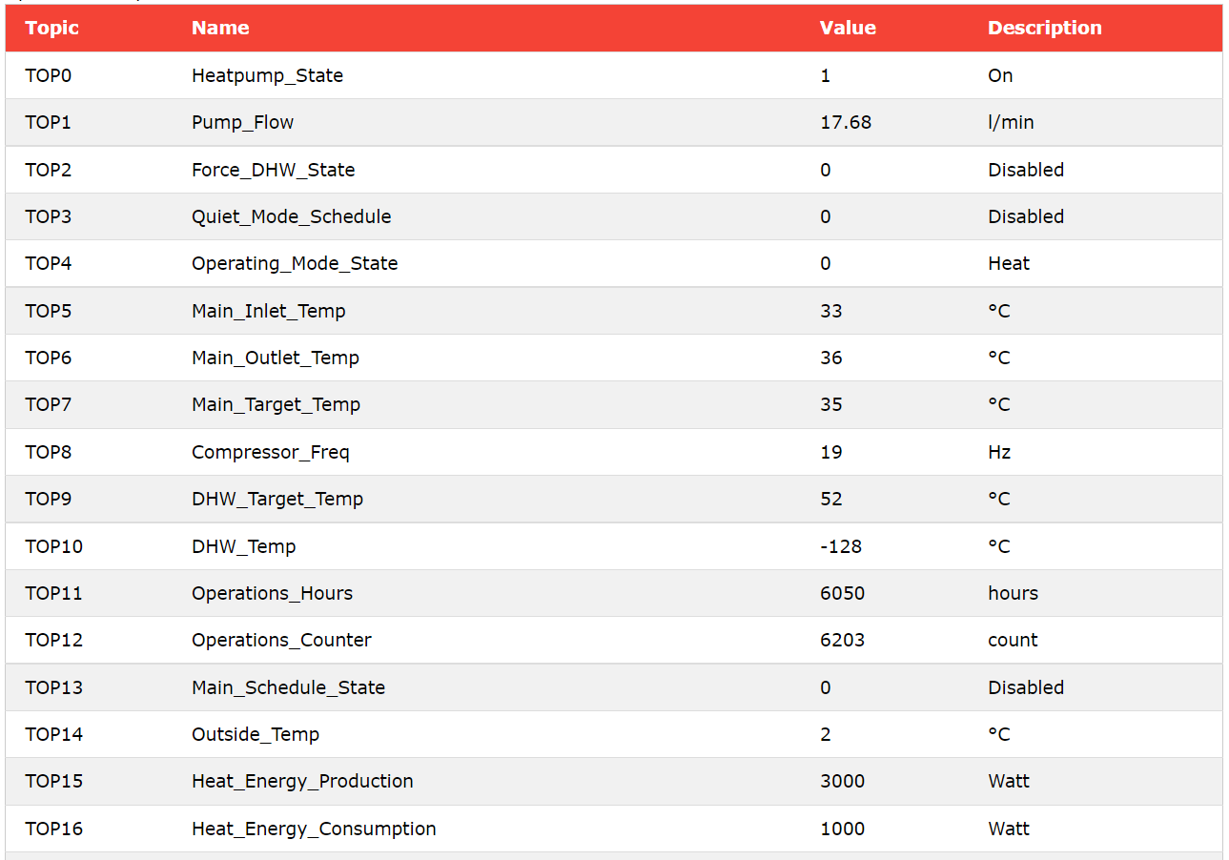Click the Topic column header
The image size is (1229, 860).
pyautogui.click(x=51, y=28)
